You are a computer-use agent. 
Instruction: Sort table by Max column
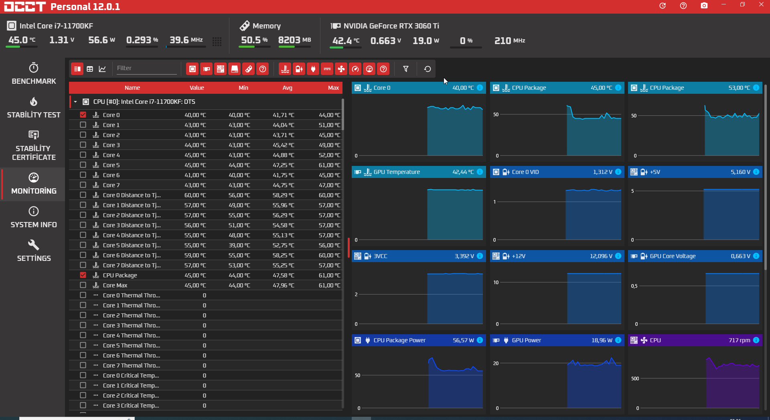(x=333, y=88)
